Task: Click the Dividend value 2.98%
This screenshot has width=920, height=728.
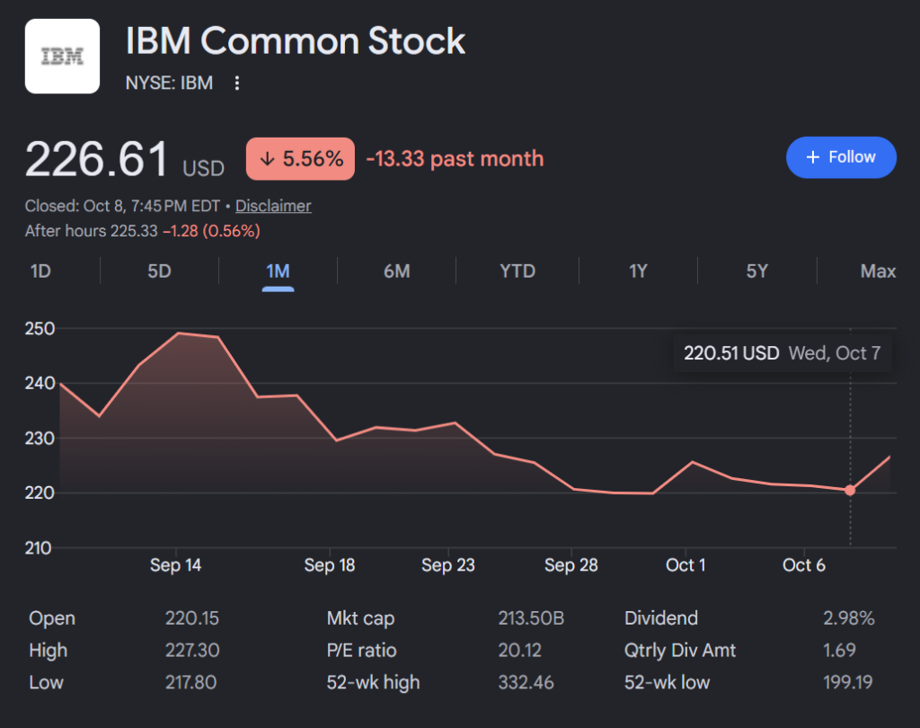Action: click(848, 618)
